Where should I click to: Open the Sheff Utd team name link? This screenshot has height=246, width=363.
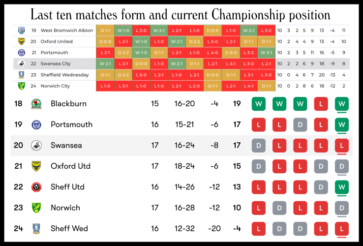pos(67,187)
